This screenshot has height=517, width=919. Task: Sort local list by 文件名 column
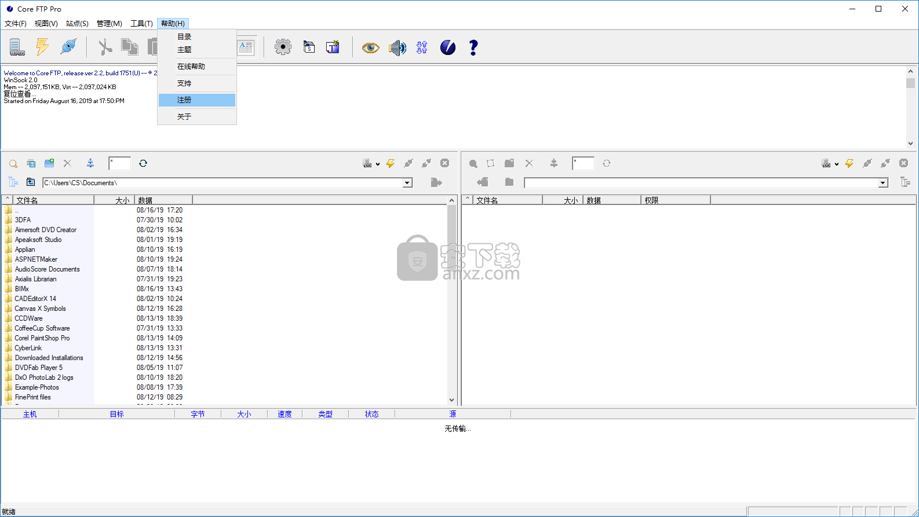(53, 200)
